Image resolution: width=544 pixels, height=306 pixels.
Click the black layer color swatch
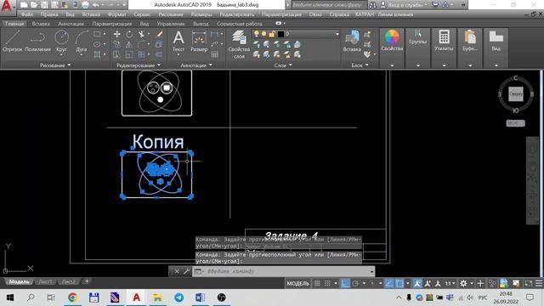click(x=280, y=34)
